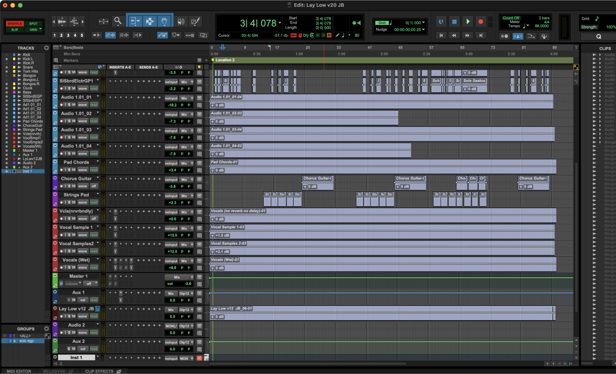Open the MIDI EDITOR tab

(x=19, y=371)
